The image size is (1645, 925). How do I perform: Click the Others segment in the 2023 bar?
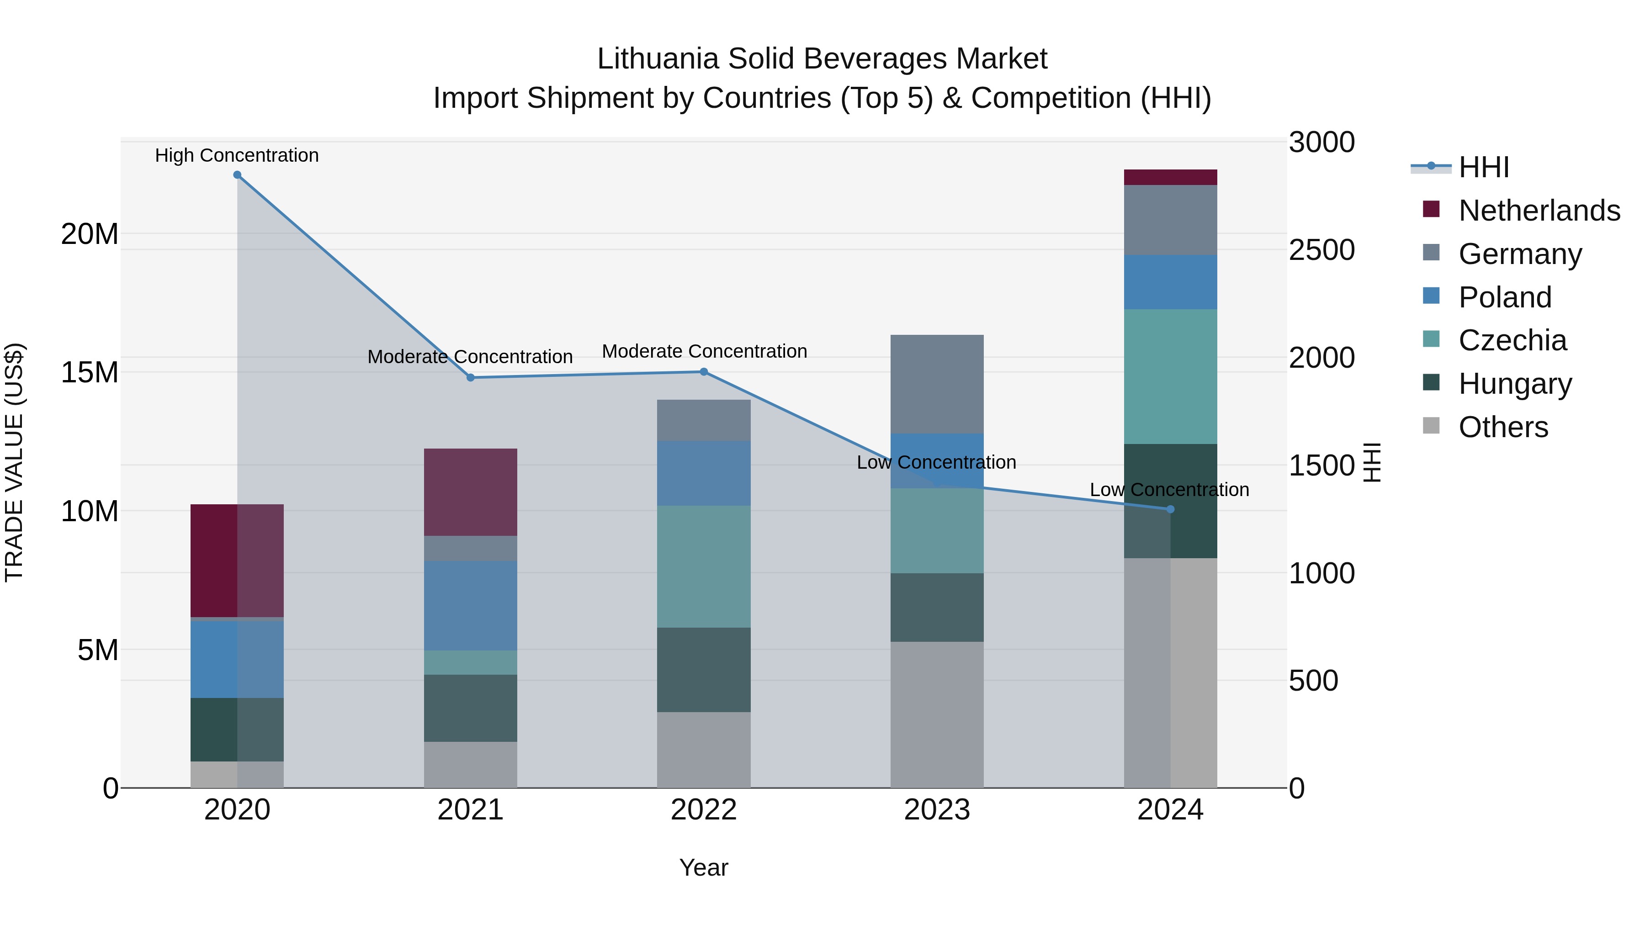tap(937, 714)
